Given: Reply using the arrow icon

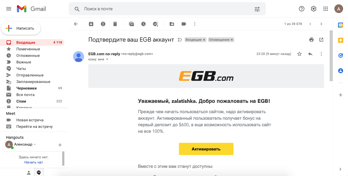Looking at the screenshot, I should [310, 54].
